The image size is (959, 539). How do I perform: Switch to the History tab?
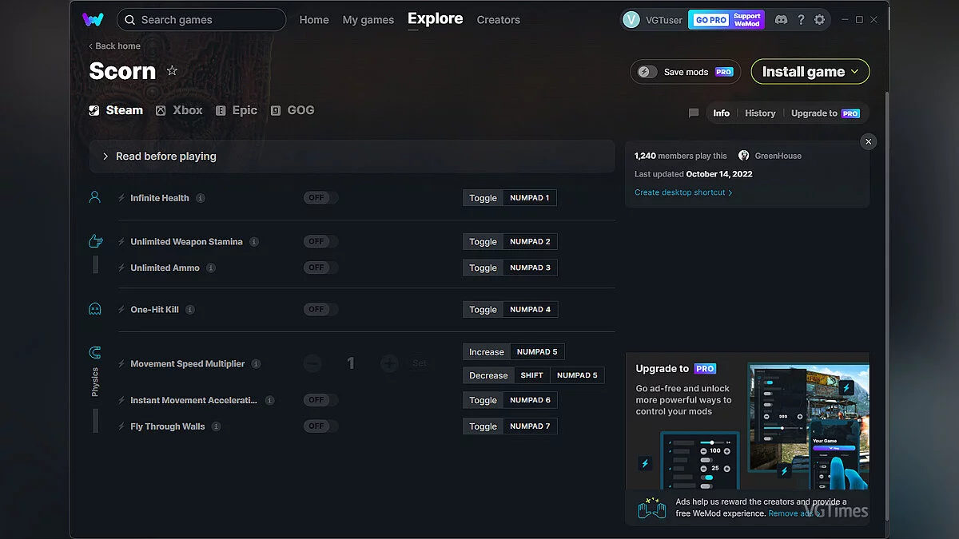tap(759, 113)
